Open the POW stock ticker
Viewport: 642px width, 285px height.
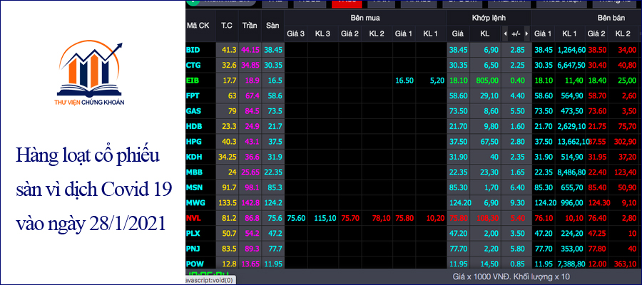tap(195, 264)
